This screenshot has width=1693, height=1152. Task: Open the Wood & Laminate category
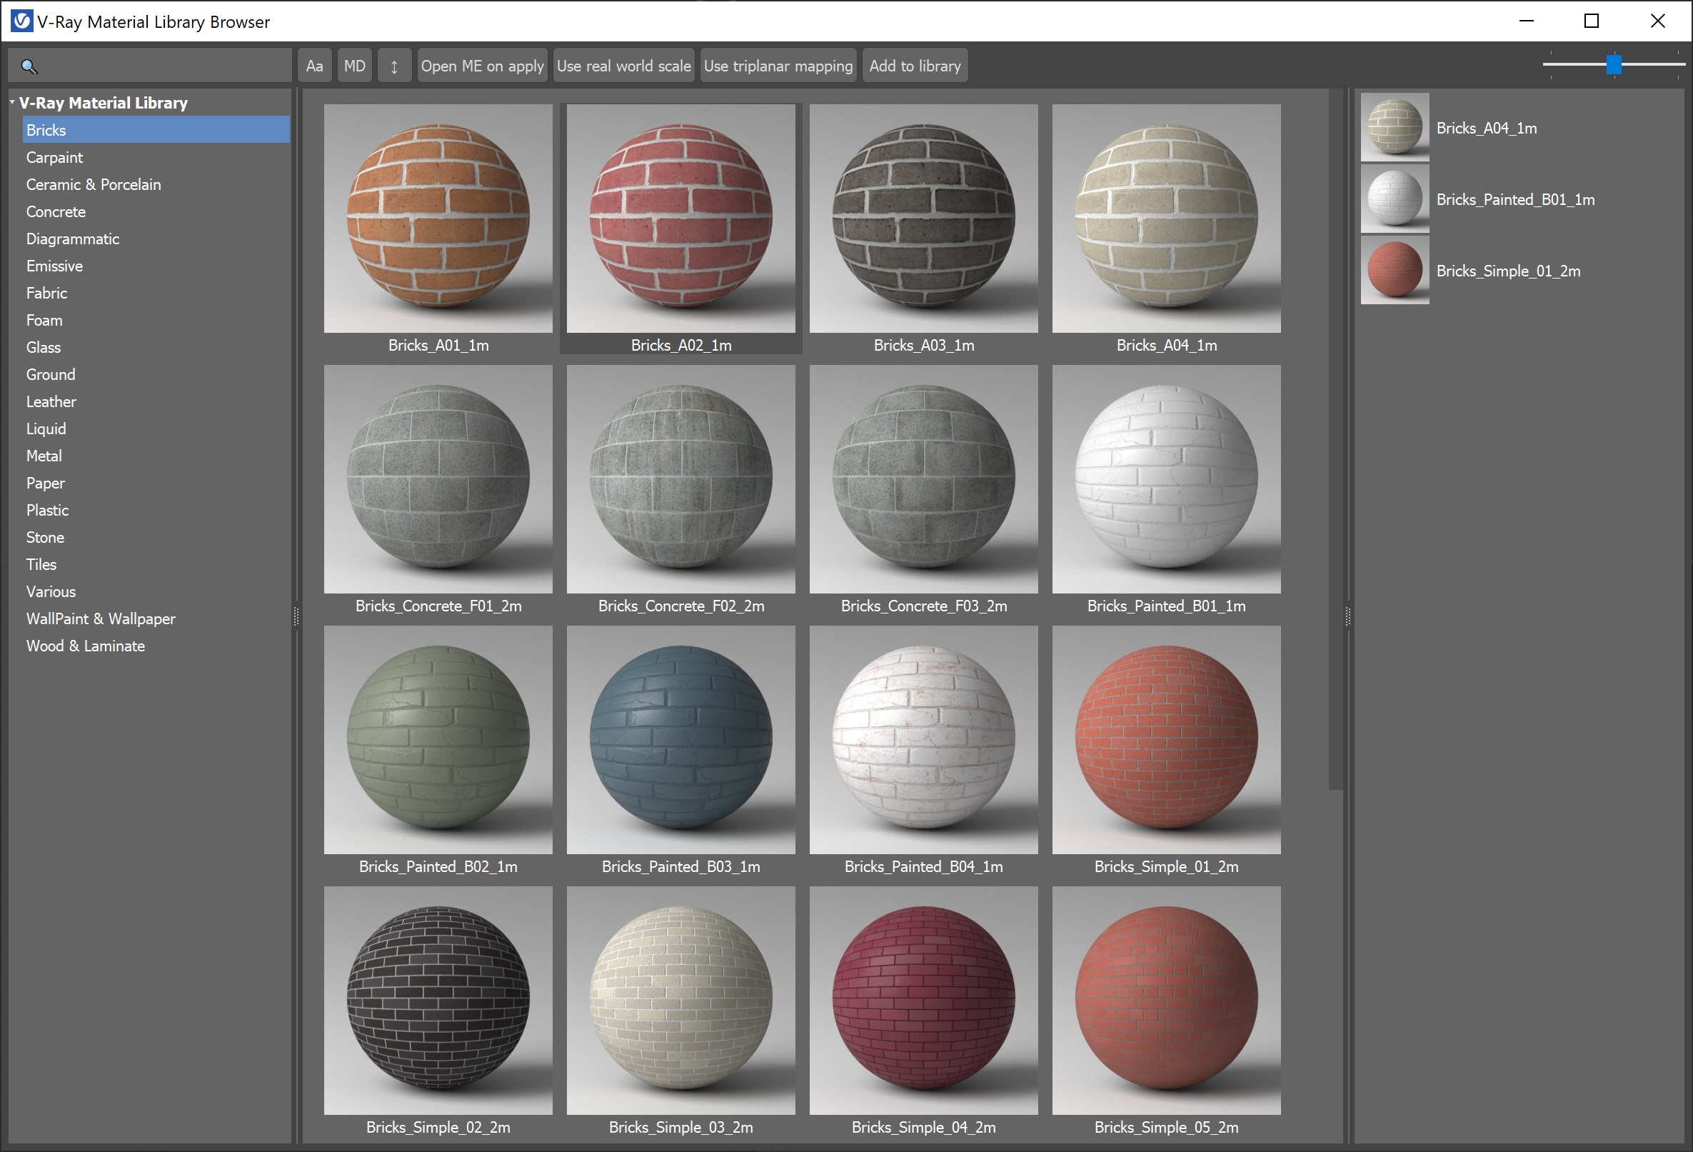click(x=85, y=646)
